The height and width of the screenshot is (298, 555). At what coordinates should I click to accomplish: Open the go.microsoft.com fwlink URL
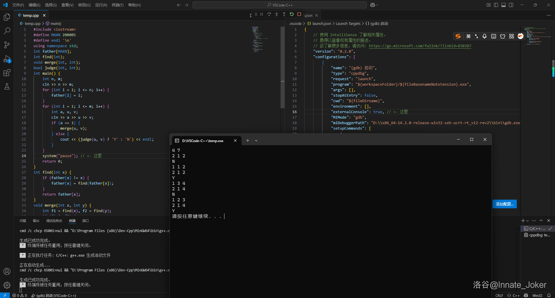click(x=420, y=46)
